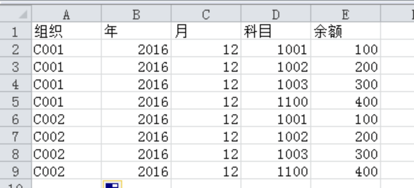
Task: Select column C header
Action: tap(206, 14)
